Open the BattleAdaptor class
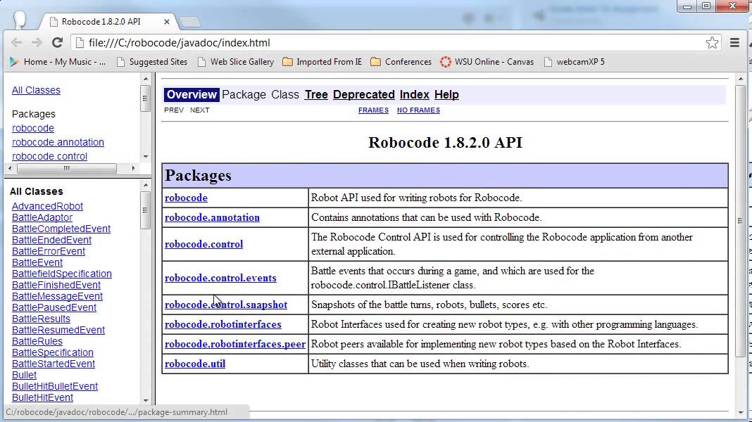Screen dimensions: 752x422 [x=42, y=217]
